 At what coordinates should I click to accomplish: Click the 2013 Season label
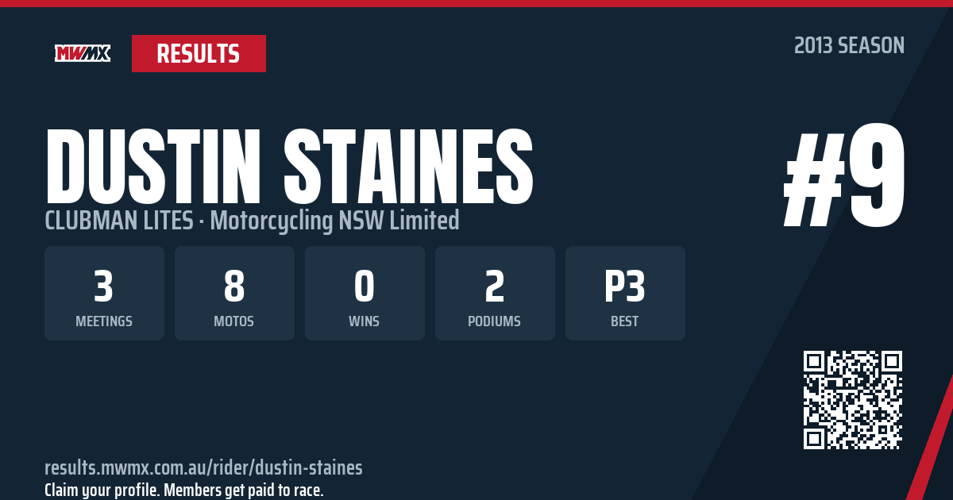849,46
